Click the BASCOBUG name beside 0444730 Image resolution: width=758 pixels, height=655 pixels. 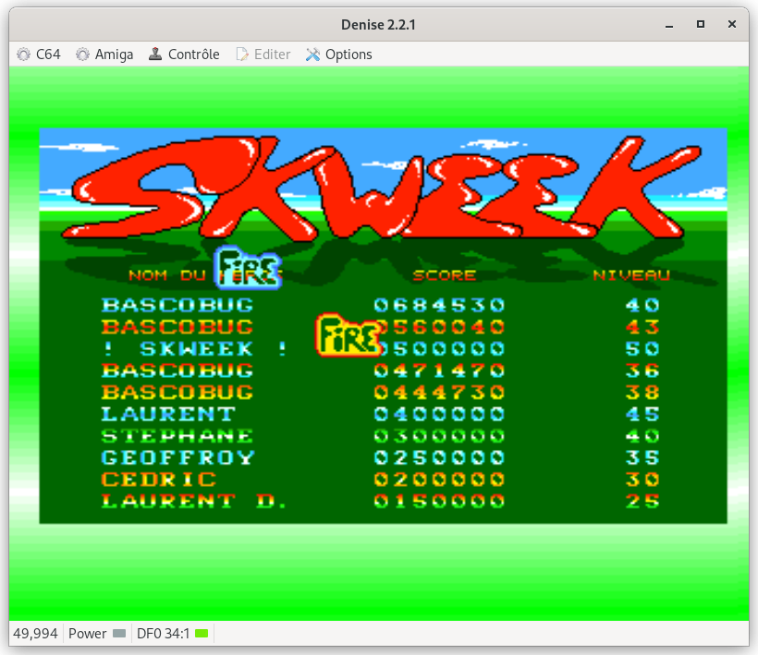177,393
